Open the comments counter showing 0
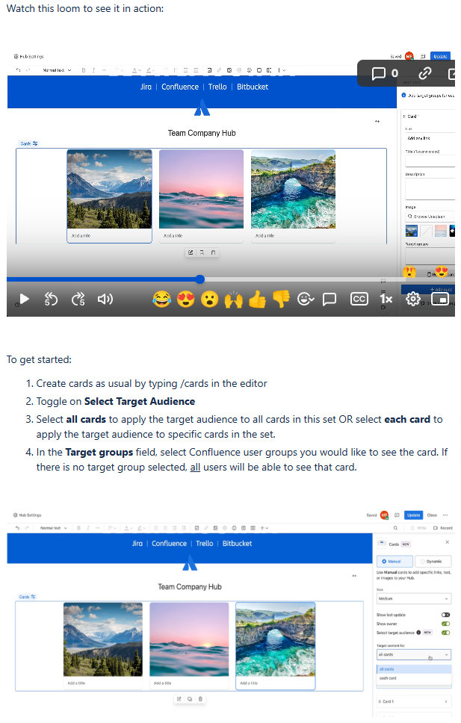Viewport: 461px width, 723px height. click(385, 73)
